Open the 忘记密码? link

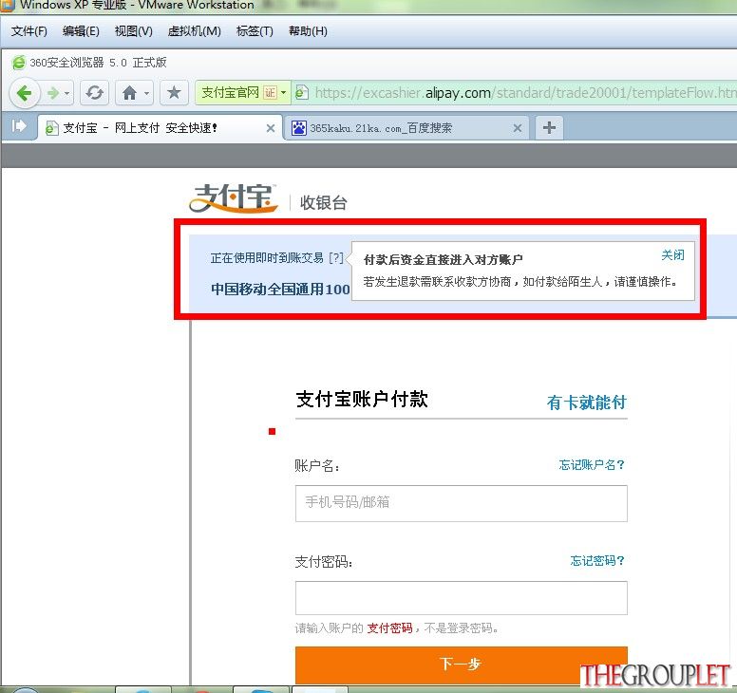click(597, 560)
